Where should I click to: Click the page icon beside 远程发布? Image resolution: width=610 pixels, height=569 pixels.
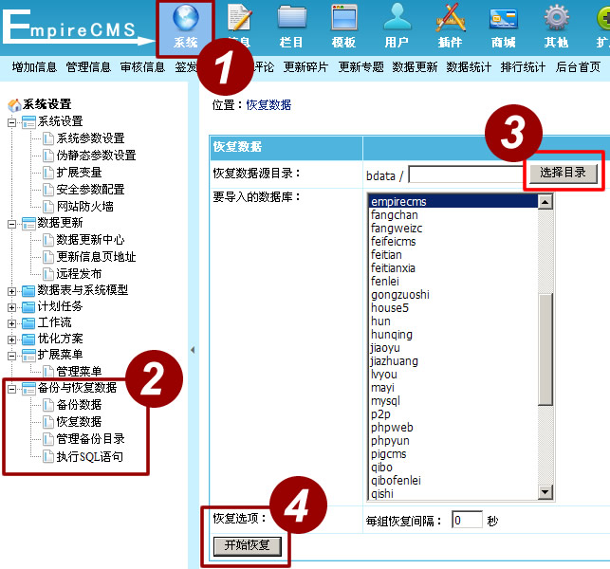(x=48, y=274)
